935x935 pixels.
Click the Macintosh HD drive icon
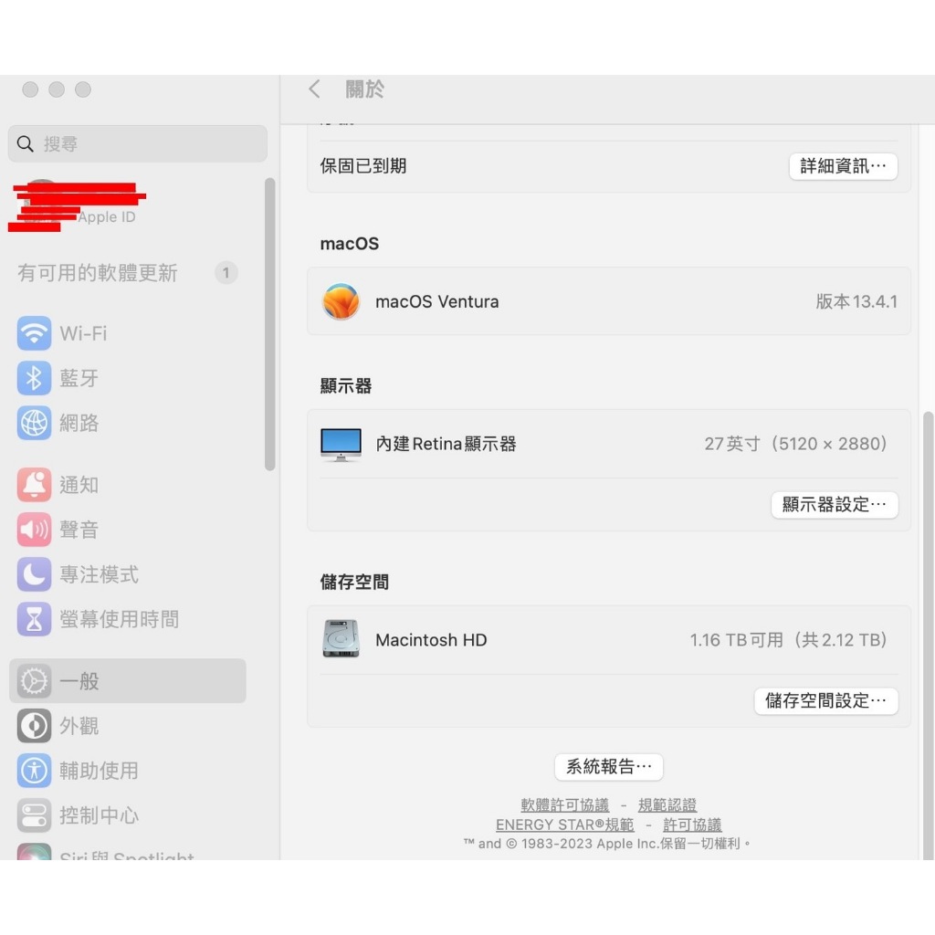click(341, 638)
